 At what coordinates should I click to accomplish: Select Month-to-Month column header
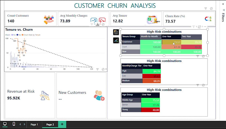[x=151, y=37]
